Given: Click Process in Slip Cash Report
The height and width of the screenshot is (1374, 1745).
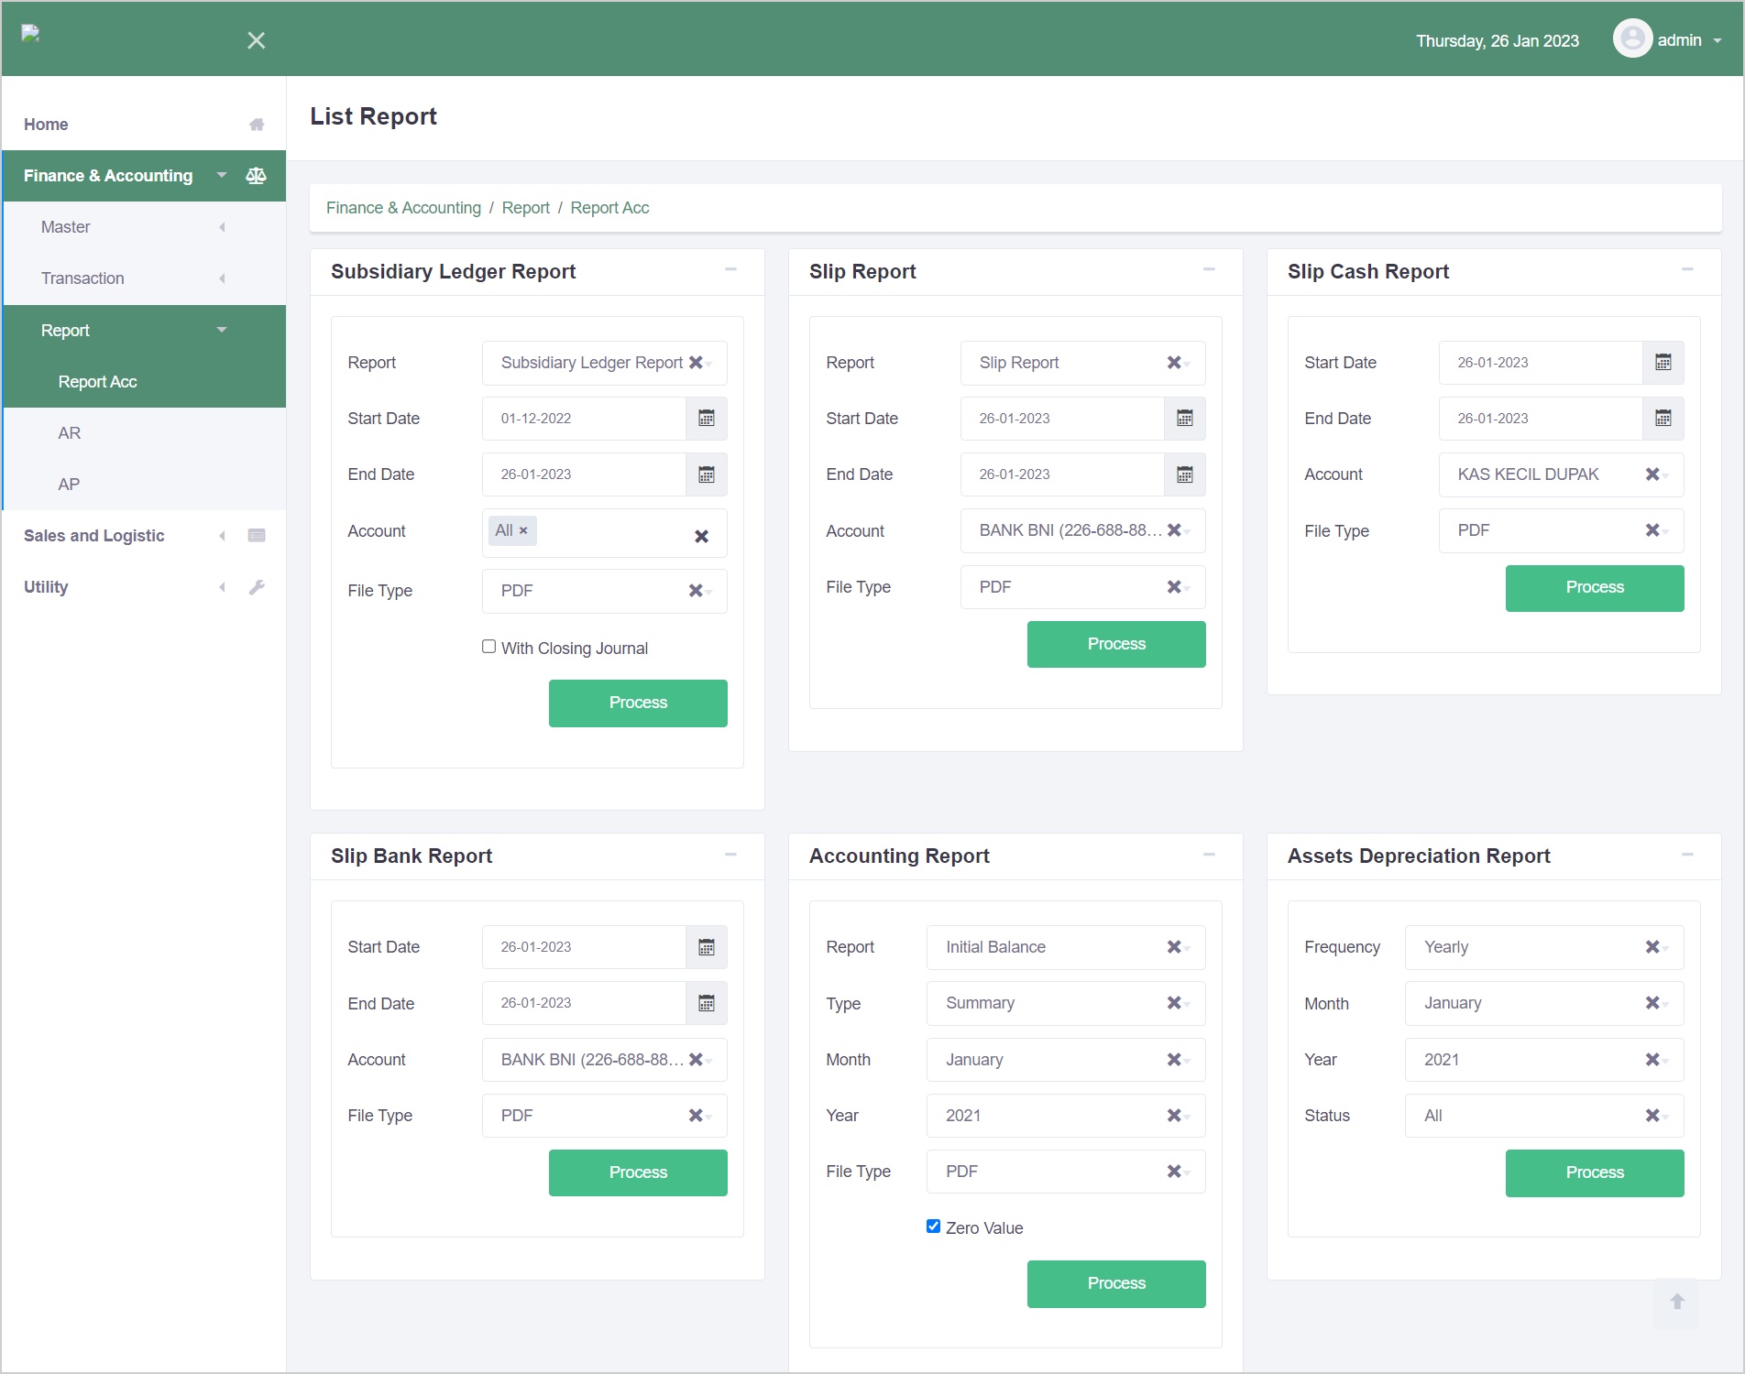Looking at the screenshot, I should pos(1594,588).
